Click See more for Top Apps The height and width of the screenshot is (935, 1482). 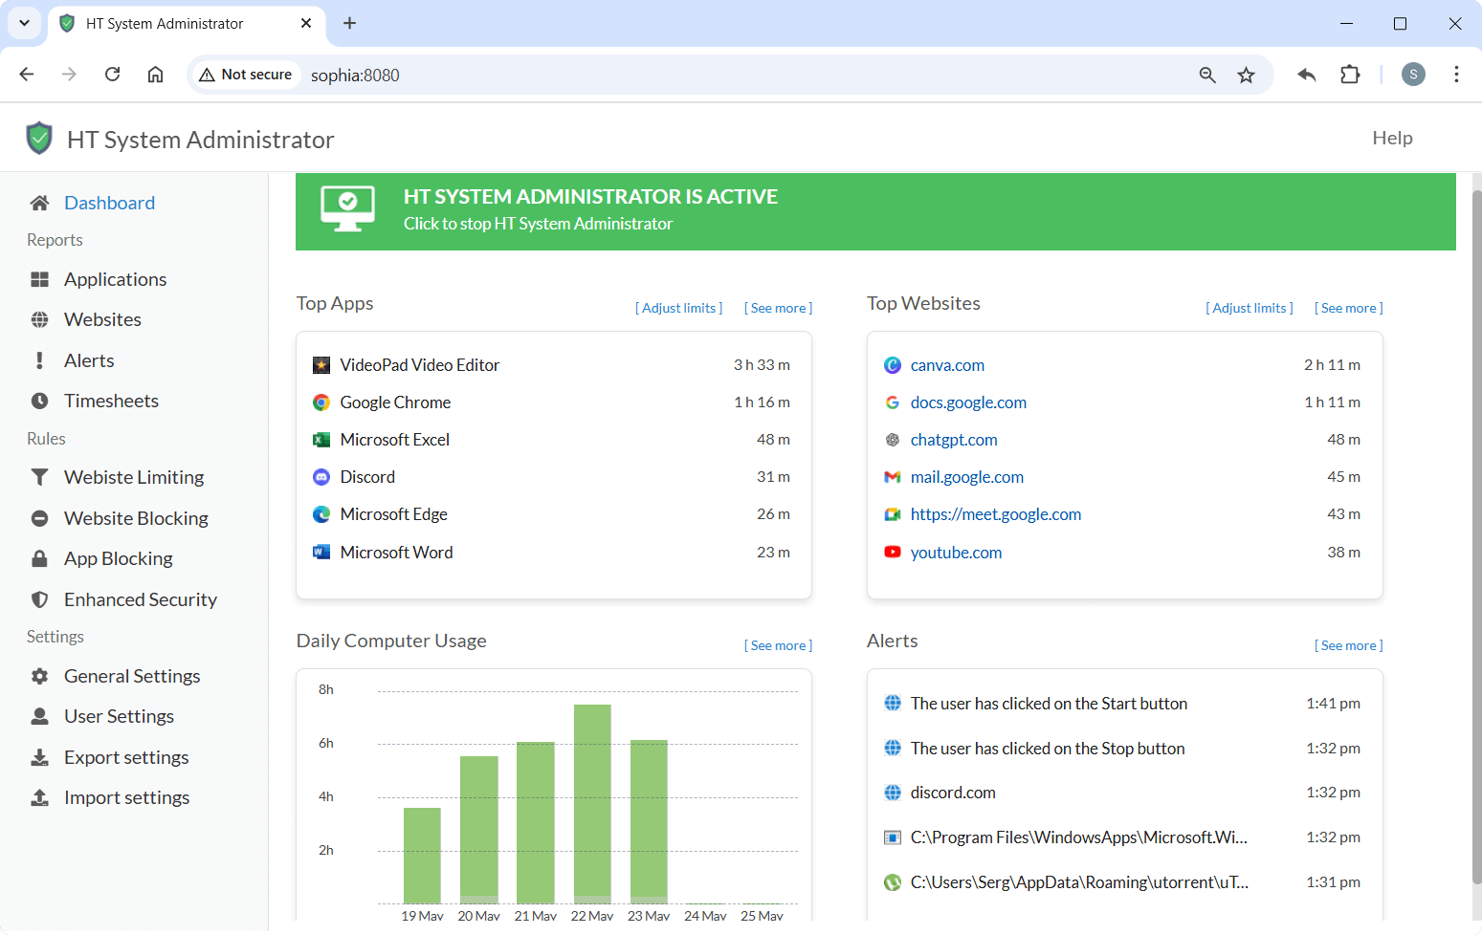[778, 308]
